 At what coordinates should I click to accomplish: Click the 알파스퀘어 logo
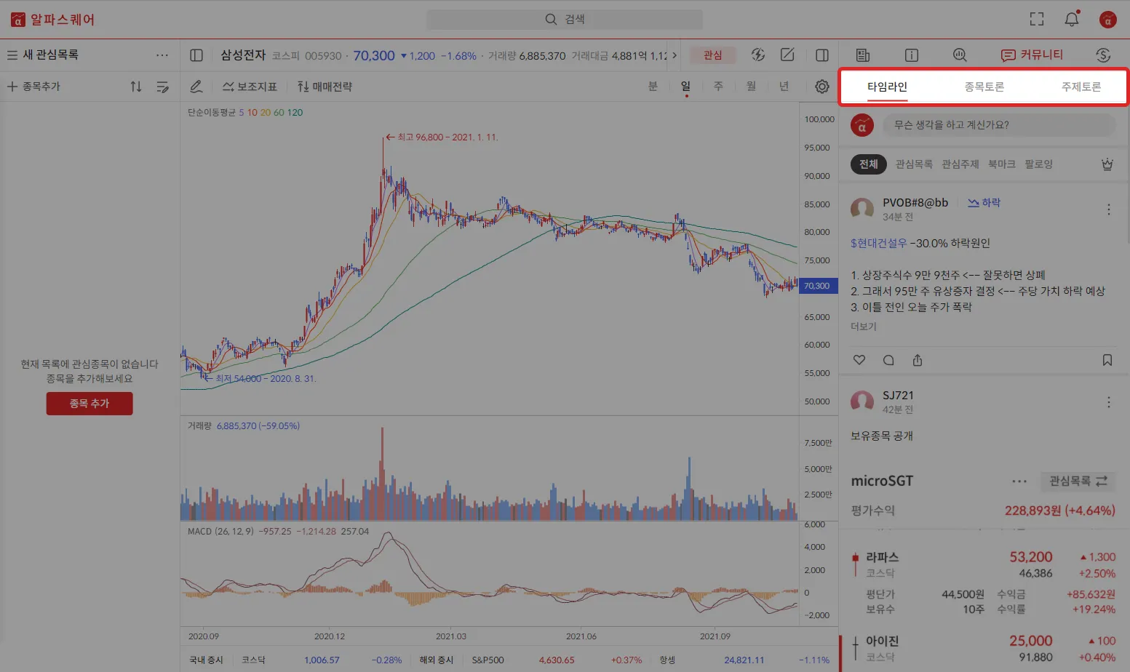52,20
